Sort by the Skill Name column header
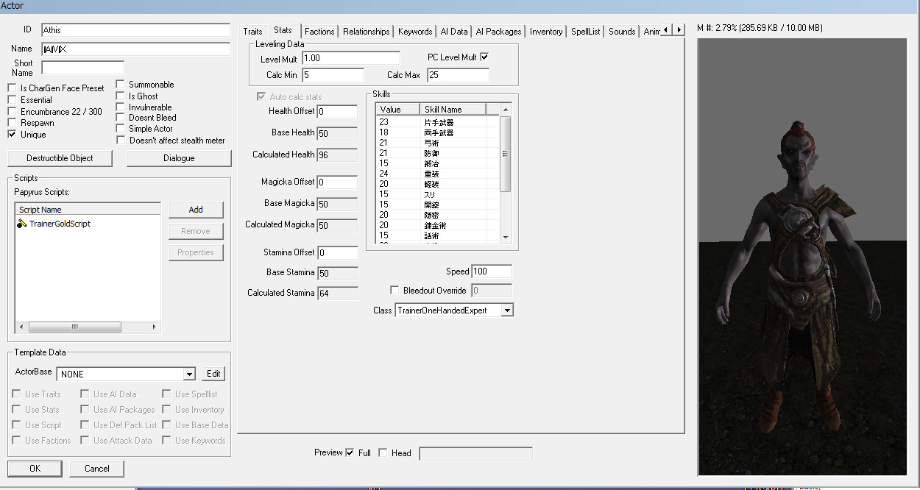920x490 pixels. [453, 110]
